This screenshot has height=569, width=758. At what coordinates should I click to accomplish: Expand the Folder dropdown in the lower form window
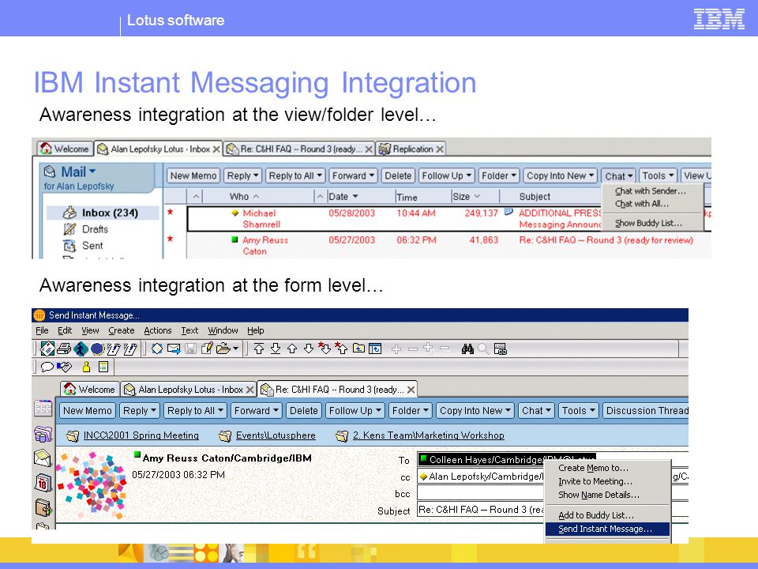[x=426, y=410]
